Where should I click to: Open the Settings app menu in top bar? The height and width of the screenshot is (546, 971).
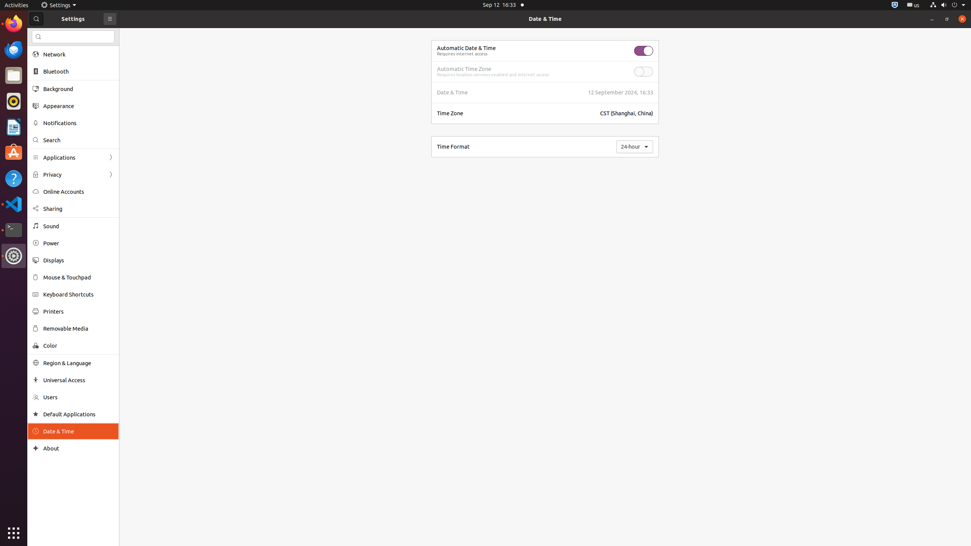(x=58, y=5)
